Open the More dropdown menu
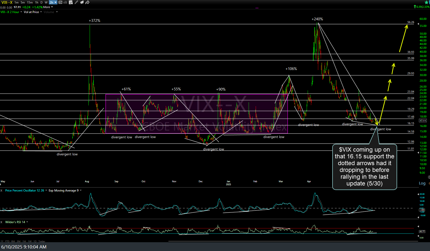This screenshot has width=430, height=251. pos(47,7)
